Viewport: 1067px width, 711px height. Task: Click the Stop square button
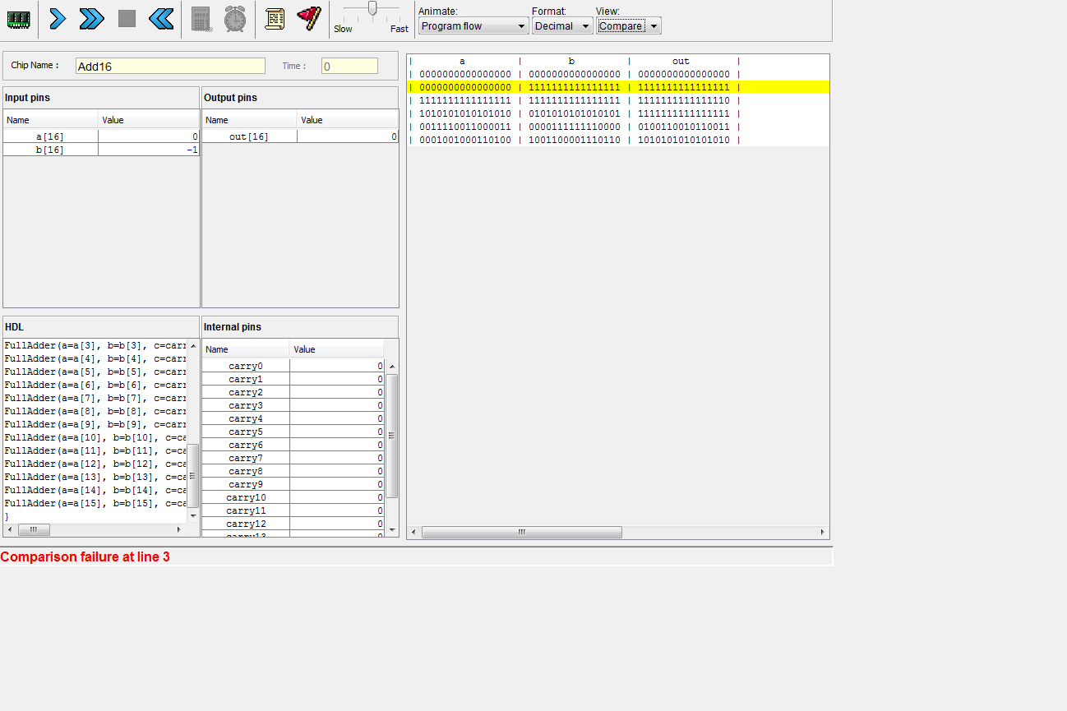point(127,19)
